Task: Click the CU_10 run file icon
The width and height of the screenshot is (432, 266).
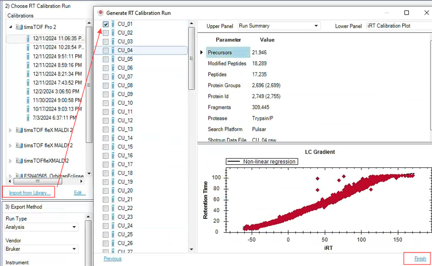Action: tap(113, 103)
